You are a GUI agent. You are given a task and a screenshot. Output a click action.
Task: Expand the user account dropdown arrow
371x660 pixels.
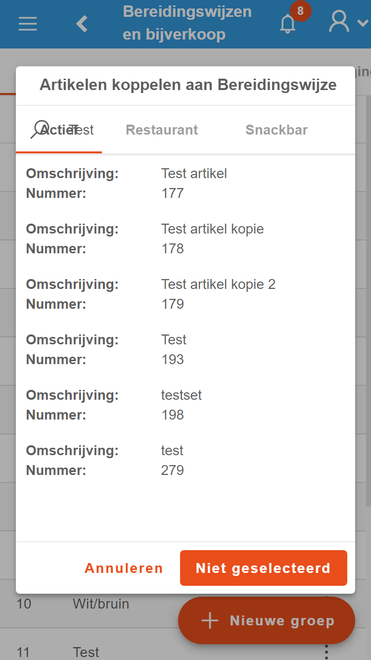363,23
